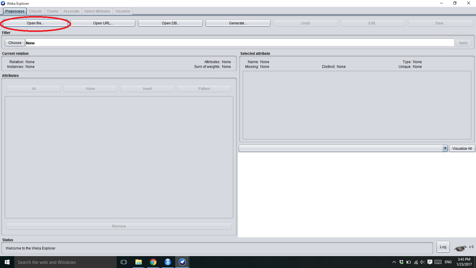Image resolution: width=476 pixels, height=268 pixels.
Task: Select the Weka icon in the taskbar
Action: point(182,262)
